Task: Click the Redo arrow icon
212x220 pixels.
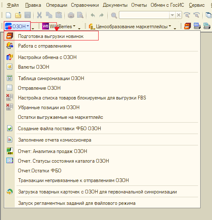Action: [x=101, y=15]
